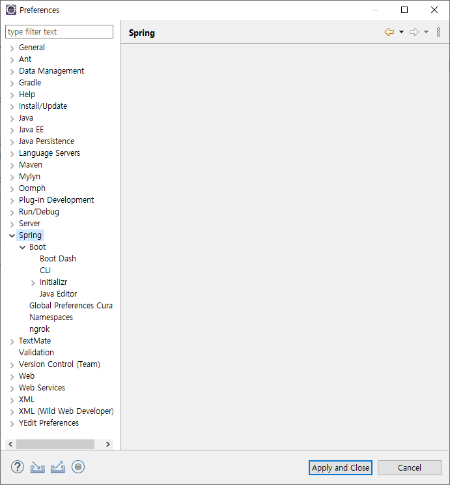
Task: Click the forward navigation arrow
Action: pyautogui.click(x=414, y=32)
